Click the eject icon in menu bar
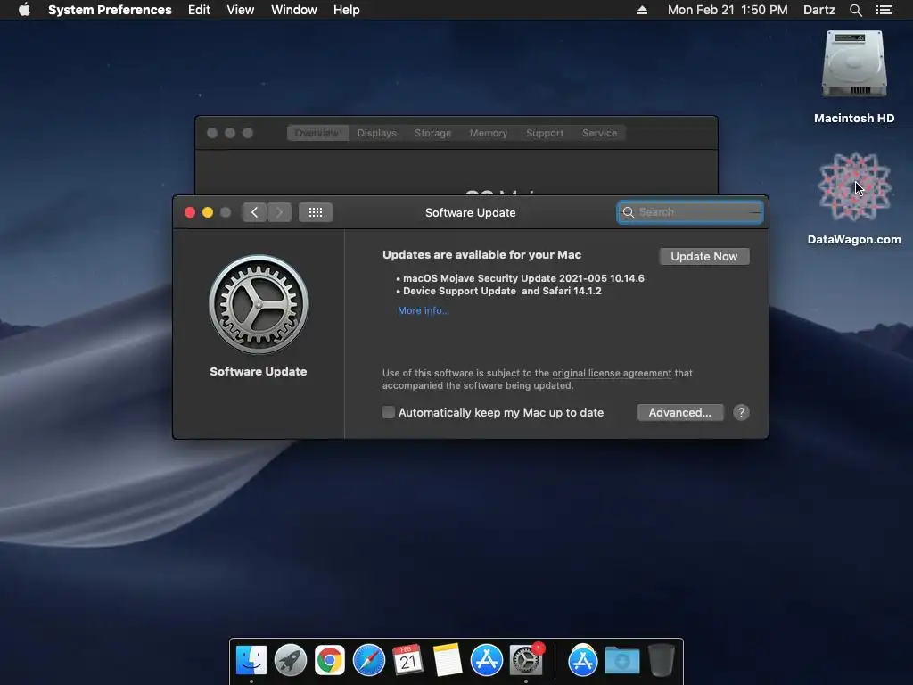Viewport: 913px width, 685px height. [x=642, y=10]
